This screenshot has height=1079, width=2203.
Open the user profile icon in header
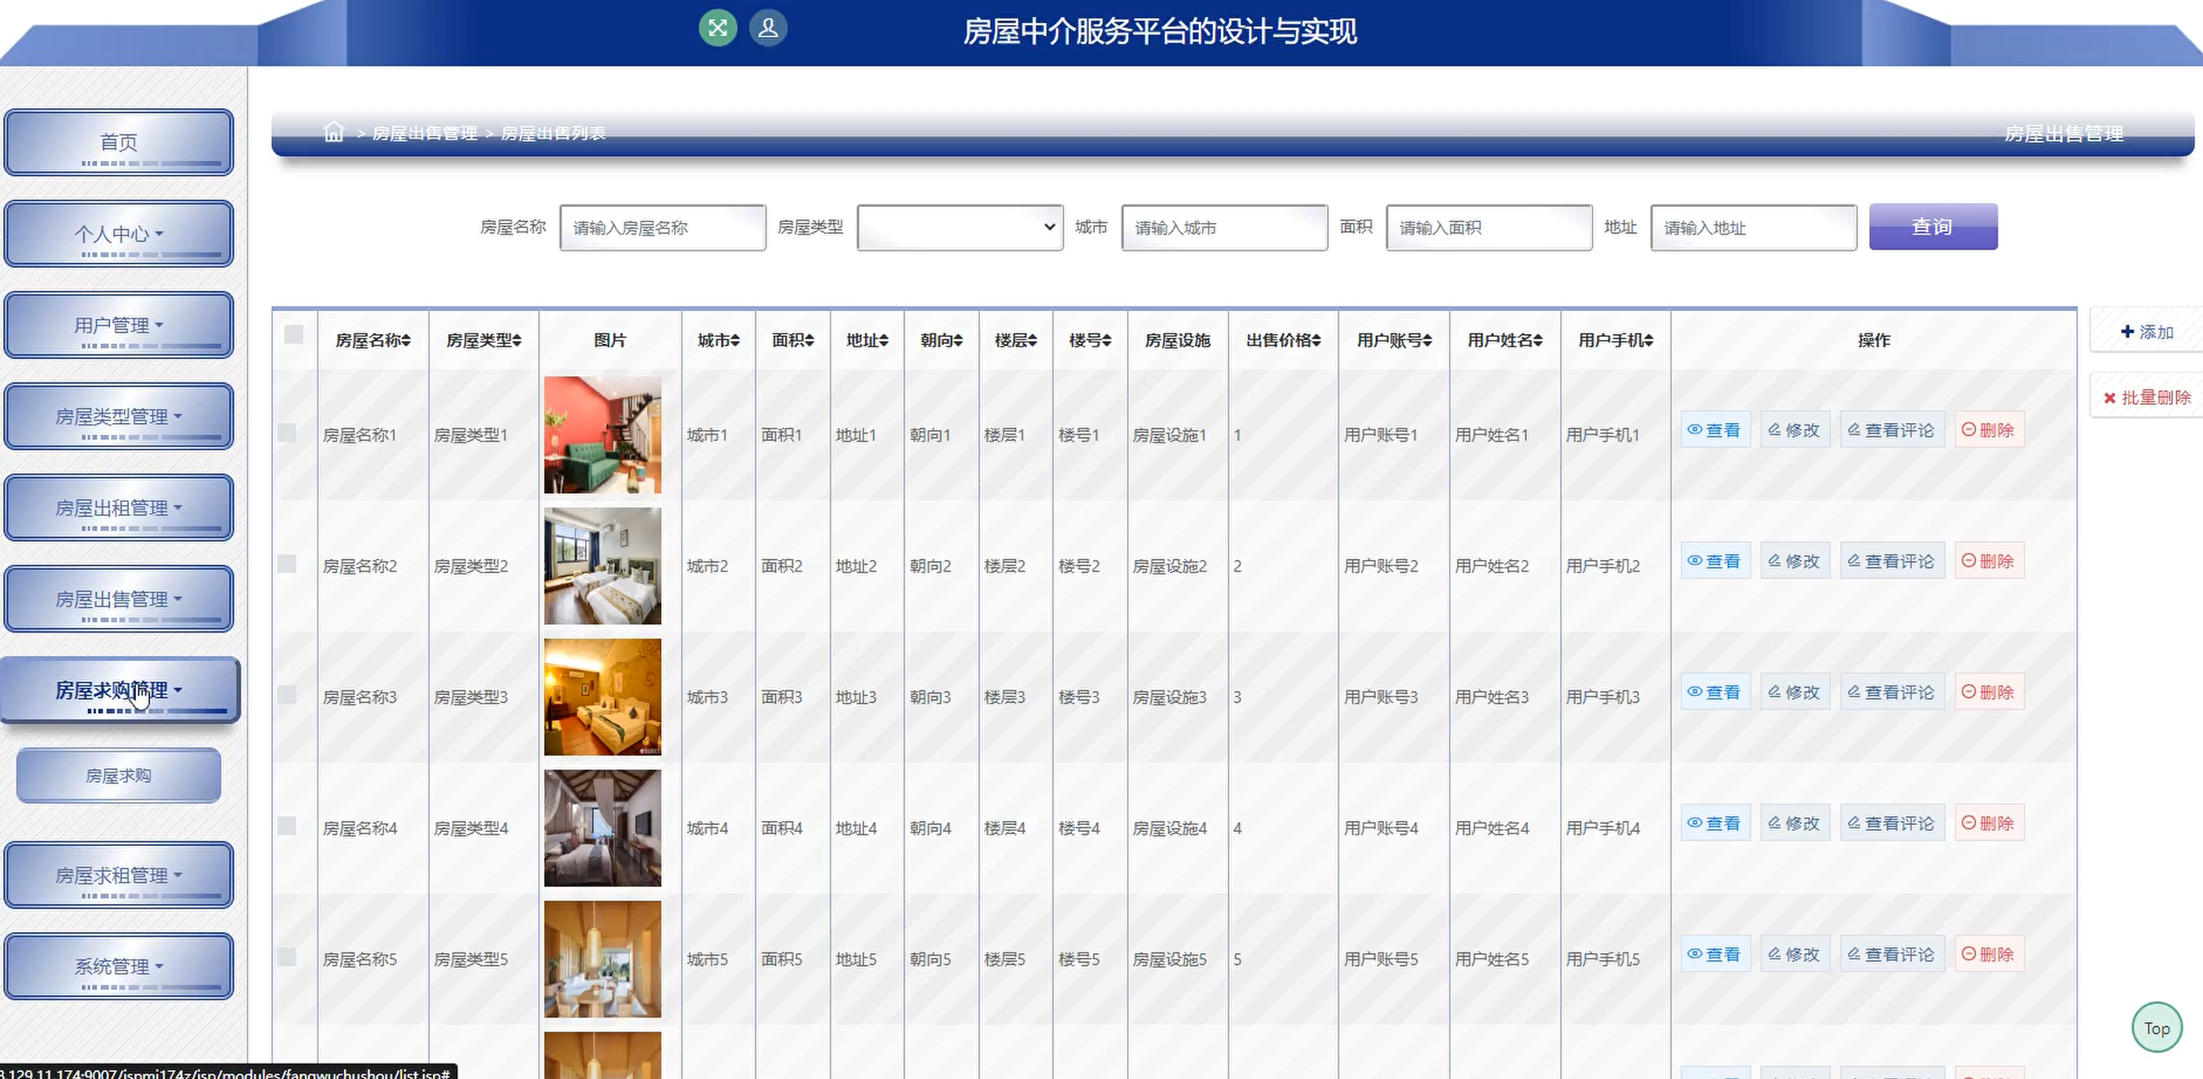(768, 28)
